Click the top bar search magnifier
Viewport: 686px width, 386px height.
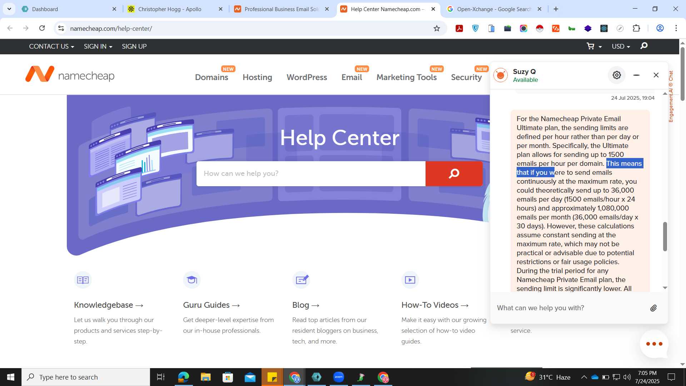(x=644, y=46)
